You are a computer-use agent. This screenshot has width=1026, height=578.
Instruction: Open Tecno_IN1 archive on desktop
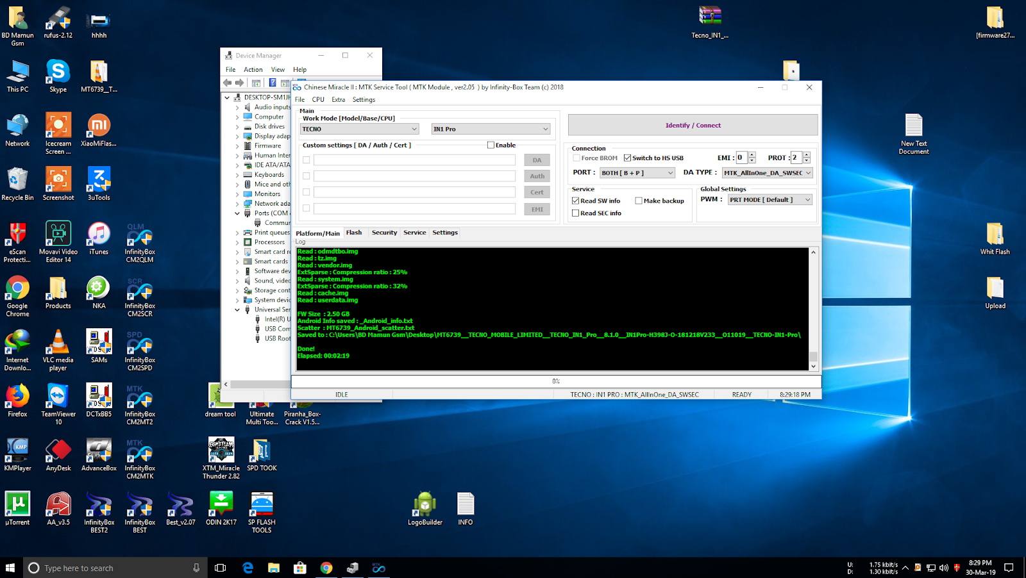(x=710, y=22)
